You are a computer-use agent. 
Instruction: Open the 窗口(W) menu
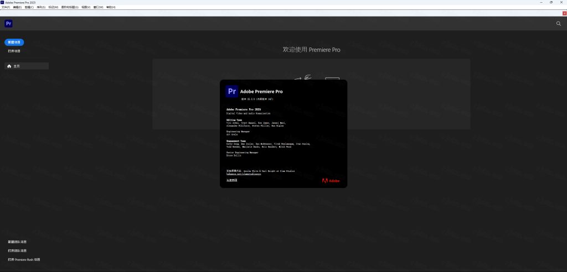[x=99, y=7]
